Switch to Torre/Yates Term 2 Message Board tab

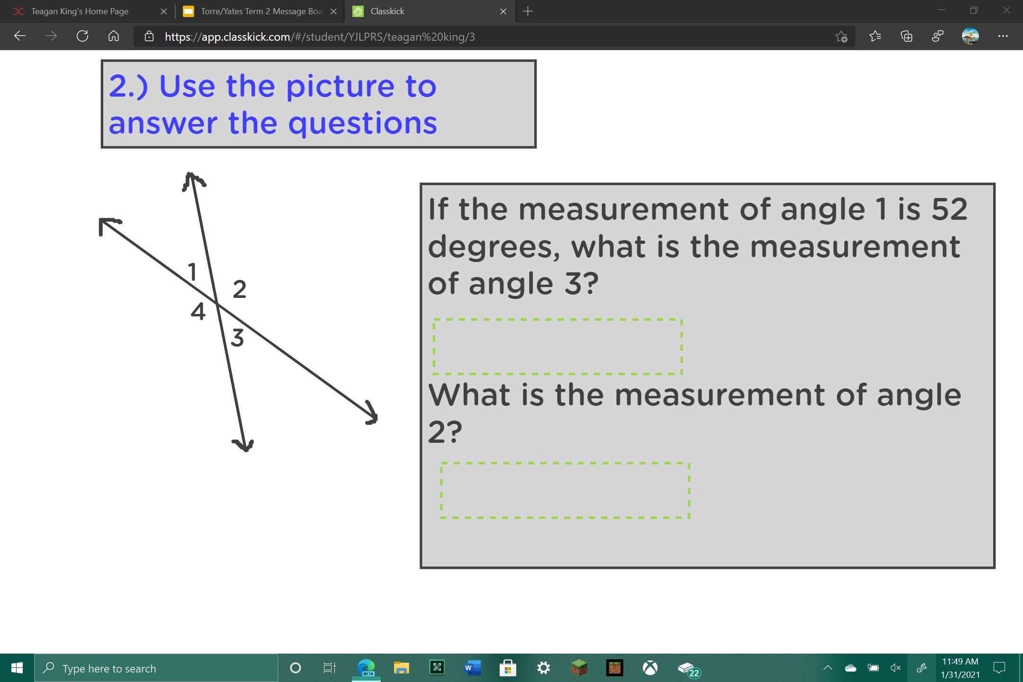point(261,11)
